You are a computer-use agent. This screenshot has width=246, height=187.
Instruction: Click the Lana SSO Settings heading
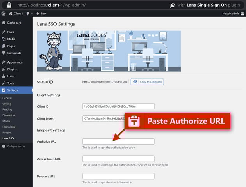(56, 24)
